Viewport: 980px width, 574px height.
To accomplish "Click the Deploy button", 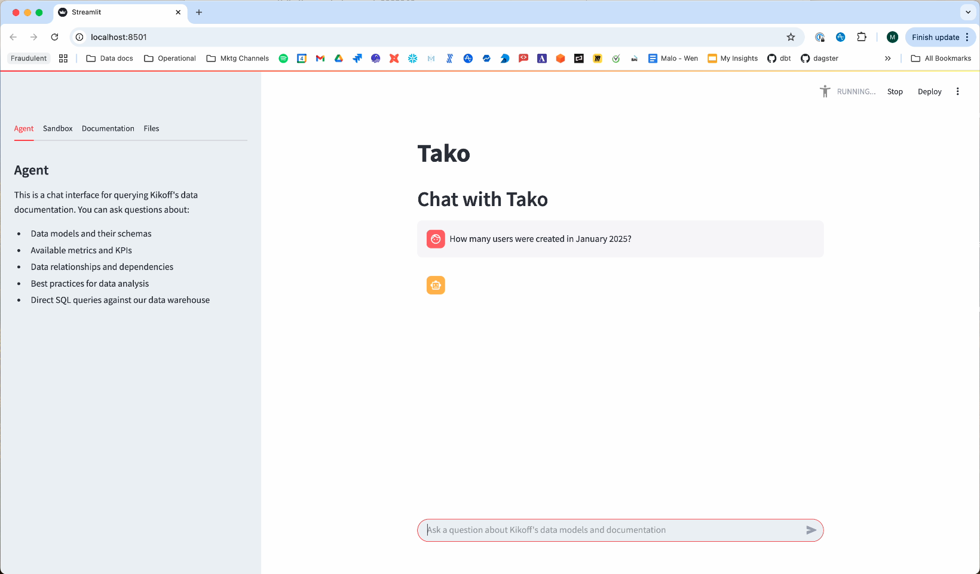I will coord(930,91).
